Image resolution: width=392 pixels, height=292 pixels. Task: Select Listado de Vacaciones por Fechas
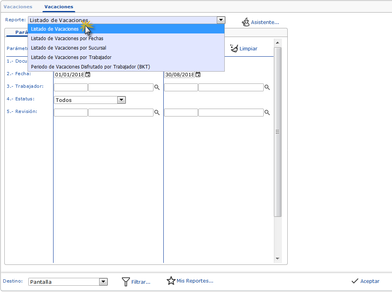[67, 39]
